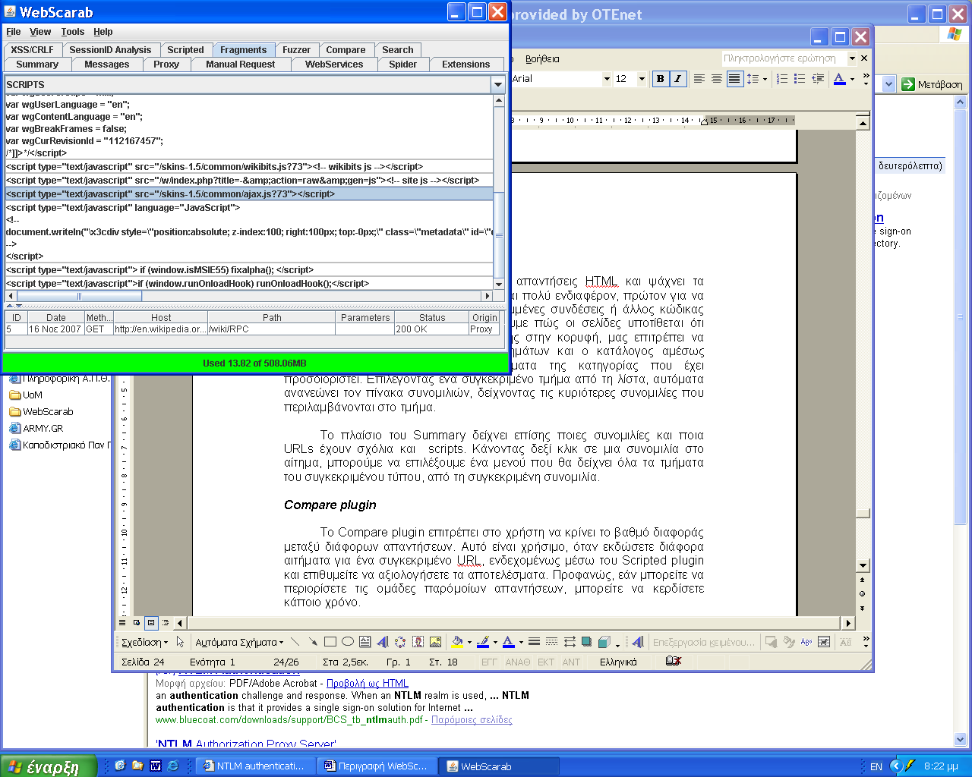Open WebScarab File menu
Image resolution: width=972 pixels, height=777 pixels.
(14, 32)
